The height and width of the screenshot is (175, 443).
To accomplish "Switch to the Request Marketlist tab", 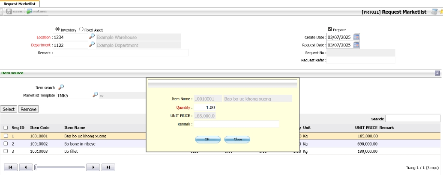I will coord(20,3).
